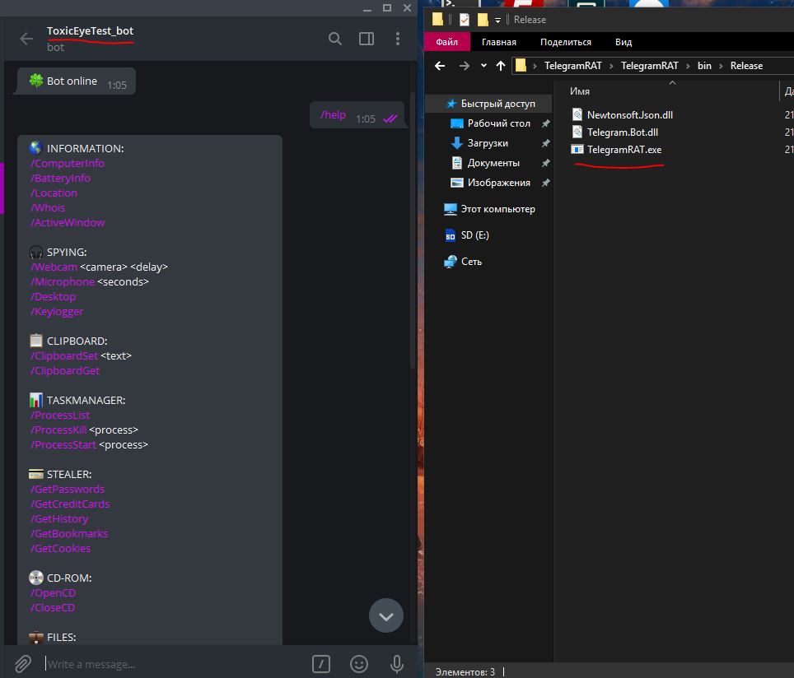This screenshot has width=794, height=678.
Task: Click the /GetCookies command link
Action: [x=60, y=549]
